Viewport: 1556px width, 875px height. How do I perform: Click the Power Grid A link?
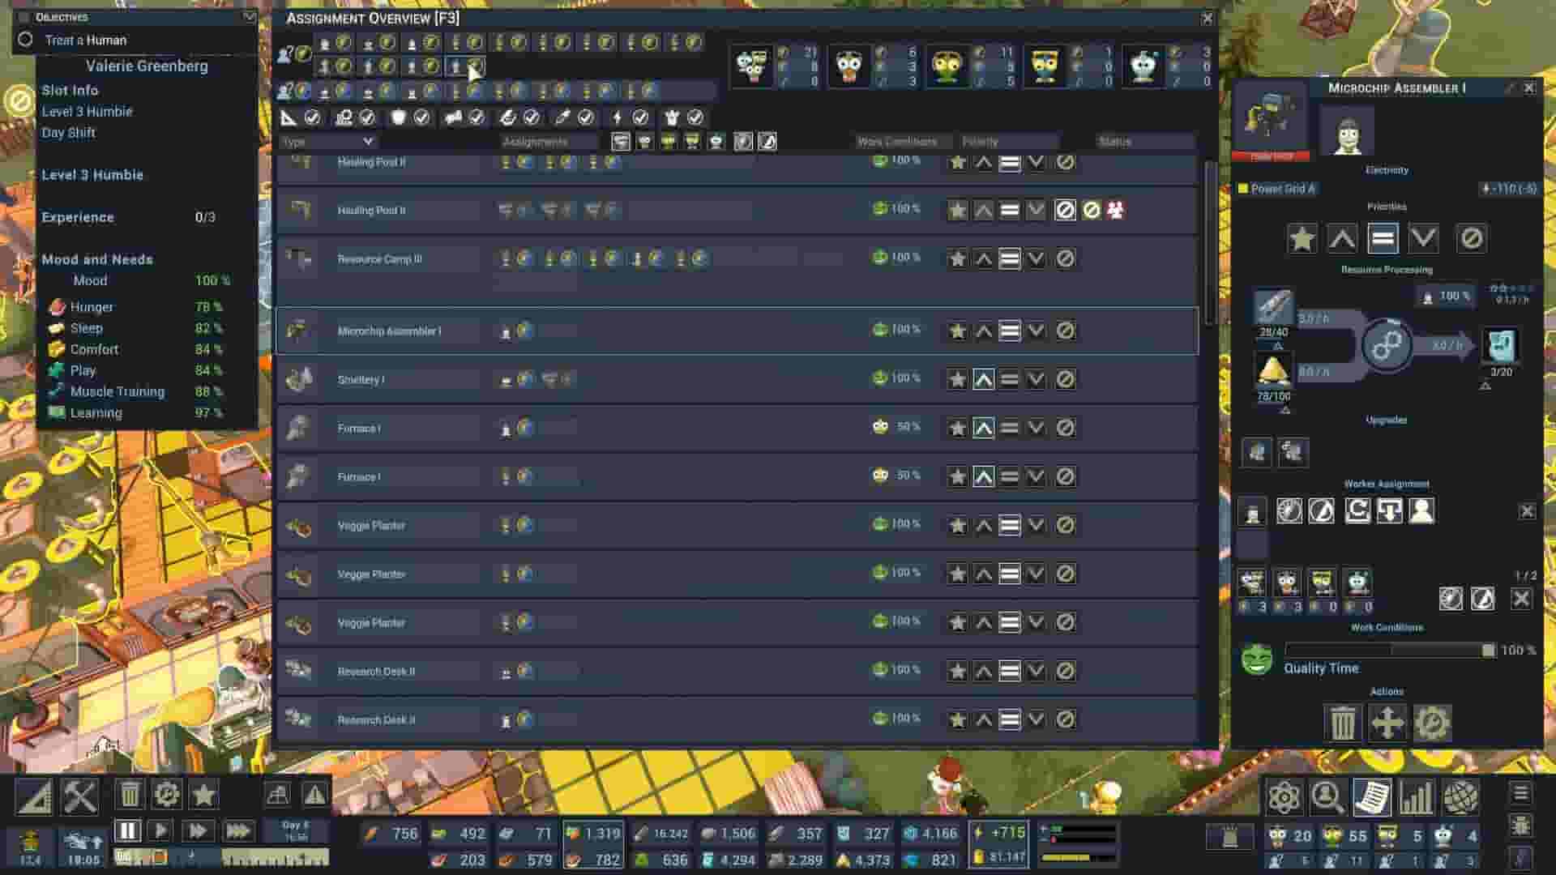pyautogui.click(x=1282, y=189)
